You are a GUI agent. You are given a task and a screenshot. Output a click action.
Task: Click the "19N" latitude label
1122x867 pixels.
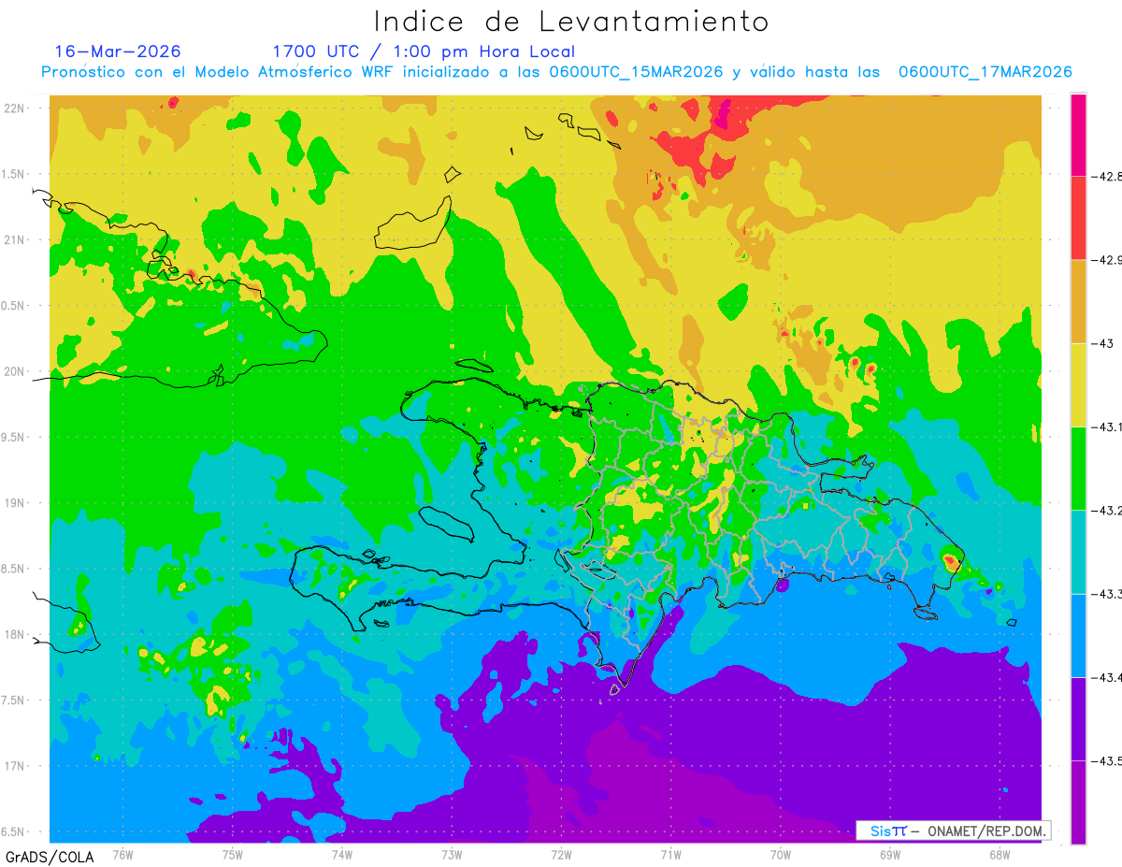click(x=16, y=503)
